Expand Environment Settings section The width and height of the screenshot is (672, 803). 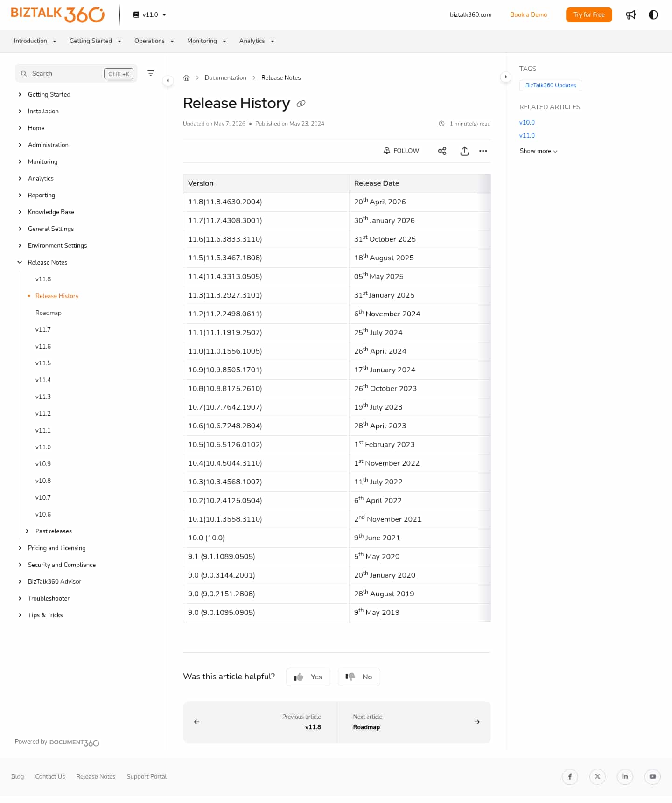[x=20, y=246]
